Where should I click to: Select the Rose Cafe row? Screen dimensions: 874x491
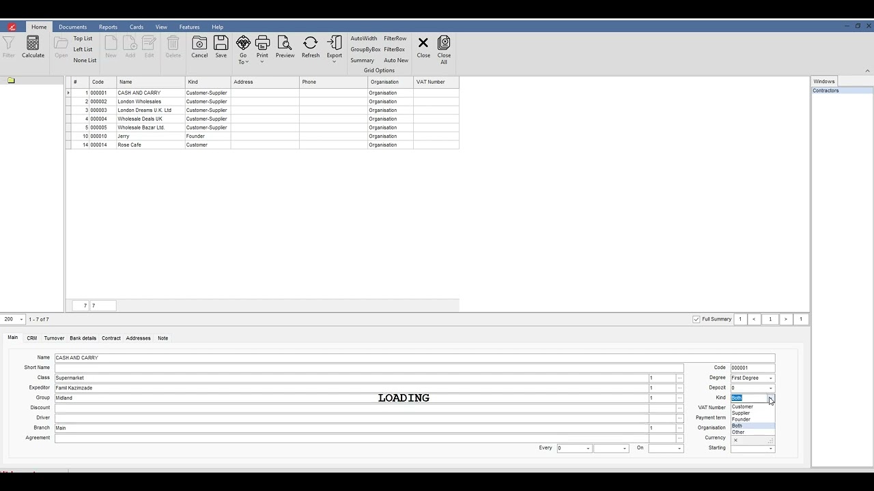tap(262, 145)
